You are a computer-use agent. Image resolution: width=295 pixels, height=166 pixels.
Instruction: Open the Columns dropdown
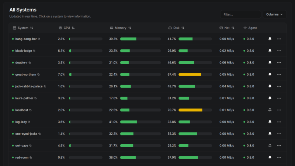click(274, 14)
